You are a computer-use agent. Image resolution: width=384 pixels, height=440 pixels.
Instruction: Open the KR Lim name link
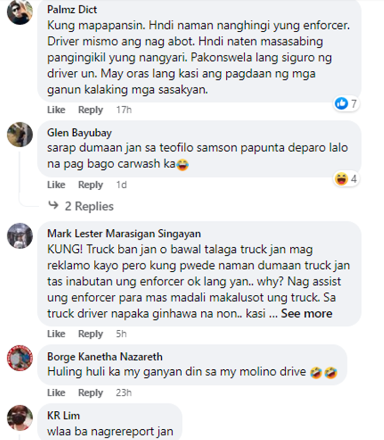click(63, 415)
